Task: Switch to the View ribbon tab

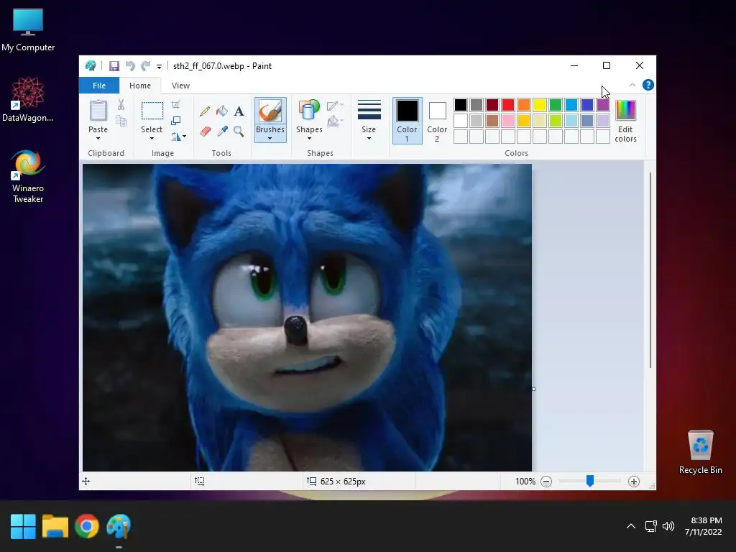Action: click(x=180, y=86)
